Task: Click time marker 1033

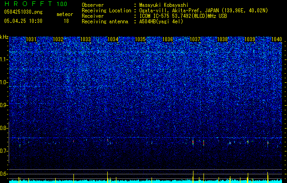Action: pyautogui.click(x=85, y=39)
